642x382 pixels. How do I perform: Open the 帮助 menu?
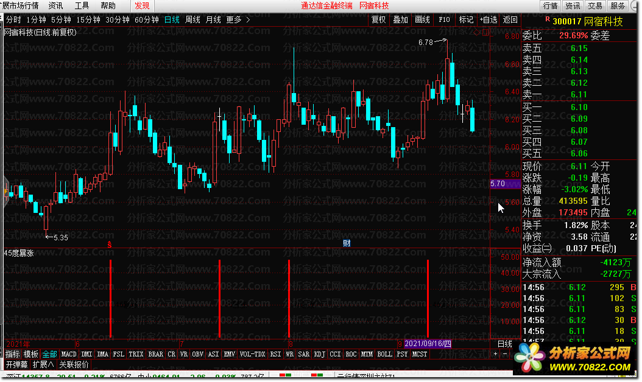[108, 5]
